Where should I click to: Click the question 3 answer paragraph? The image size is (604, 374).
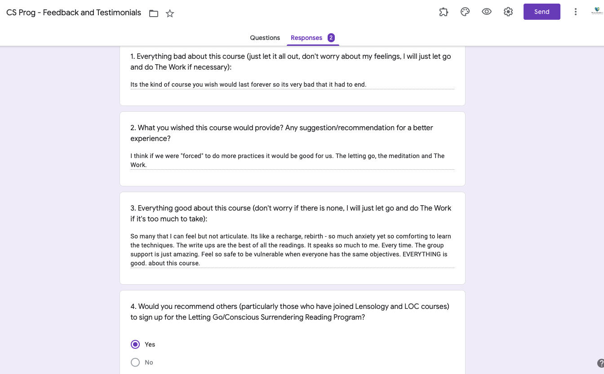[290, 250]
